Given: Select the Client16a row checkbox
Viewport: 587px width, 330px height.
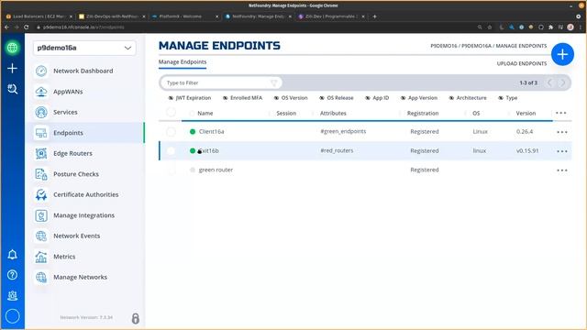Looking at the screenshot, I should tap(172, 132).
